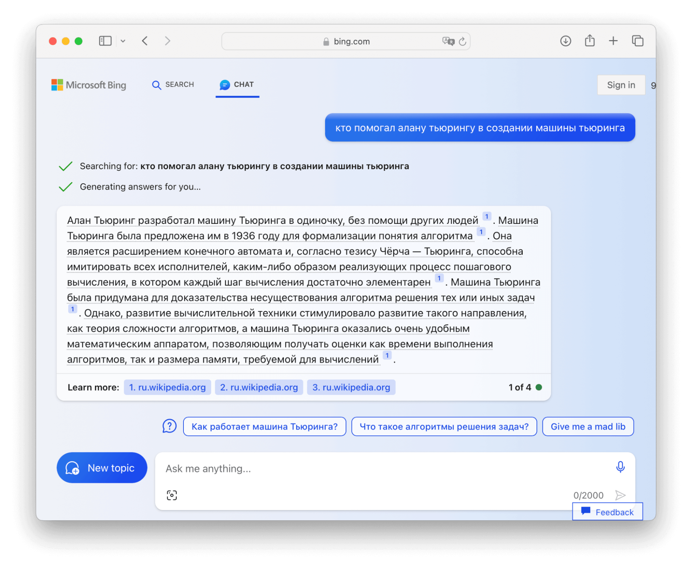This screenshot has height=568, width=692.
Task: Show the tab overview icon
Action: click(x=638, y=41)
